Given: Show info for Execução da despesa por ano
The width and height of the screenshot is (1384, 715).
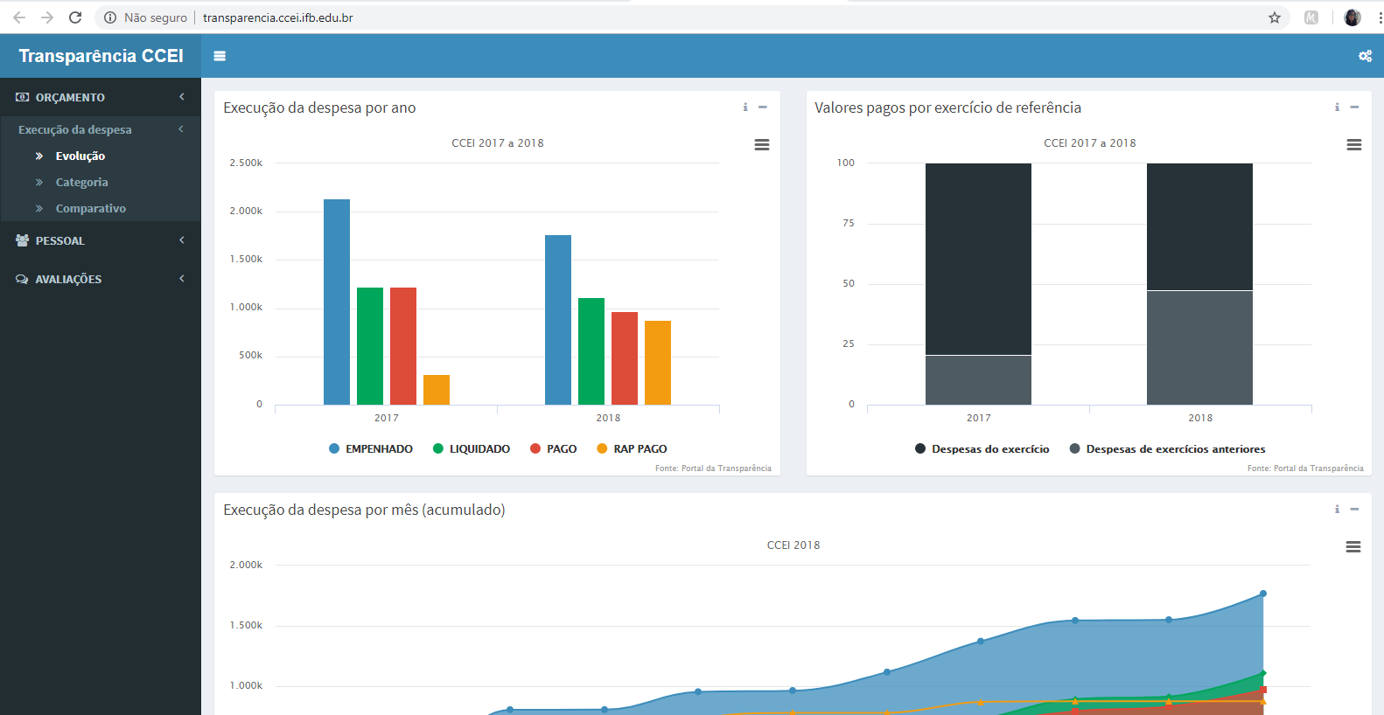Looking at the screenshot, I should point(745,108).
